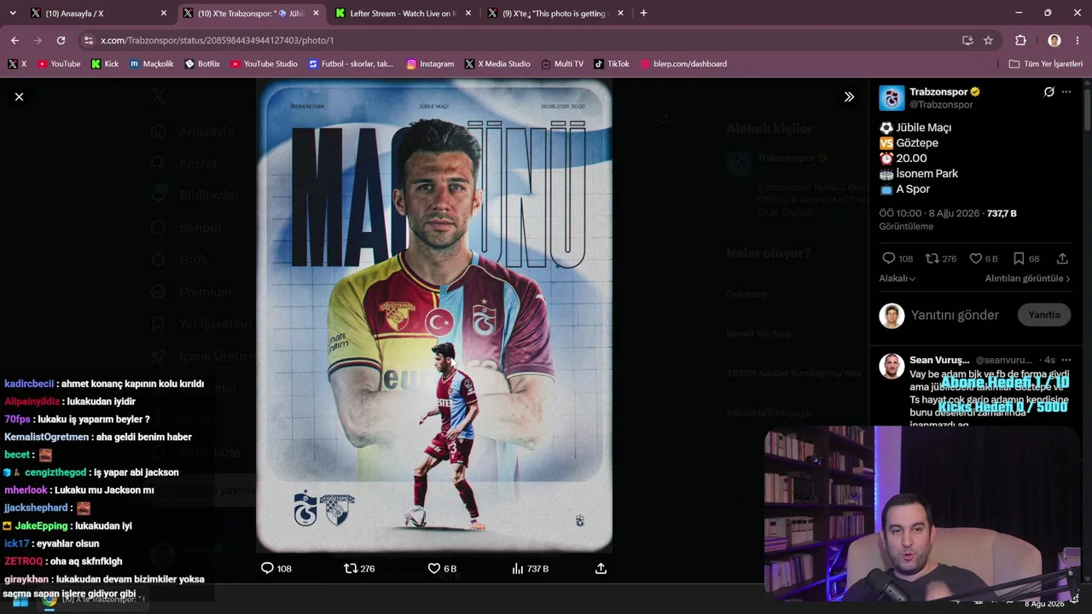The height and width of the screenshot is (614, 1092).
Task: Share the tweet via the sidebar share icon
Action: [1062, 258]
